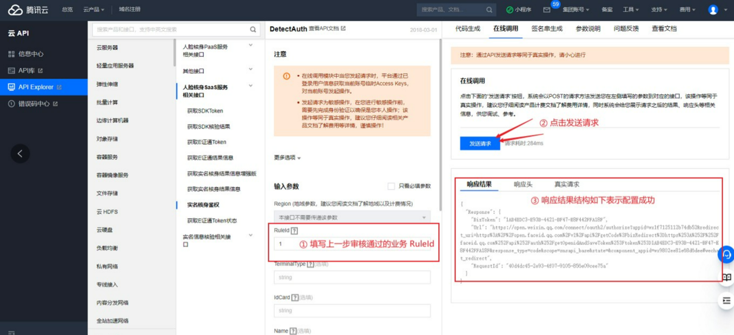Select the 获取SDKToken API
The width and height of the screenshot is (734, 335).
[205, 111]
